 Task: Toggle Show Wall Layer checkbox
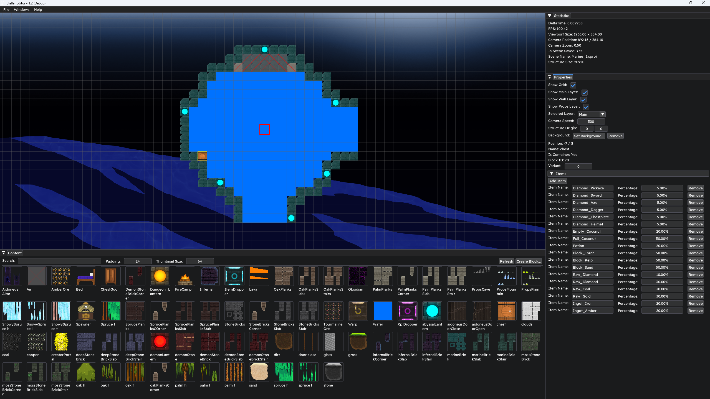pyautogui.click(x=583, y=100)
